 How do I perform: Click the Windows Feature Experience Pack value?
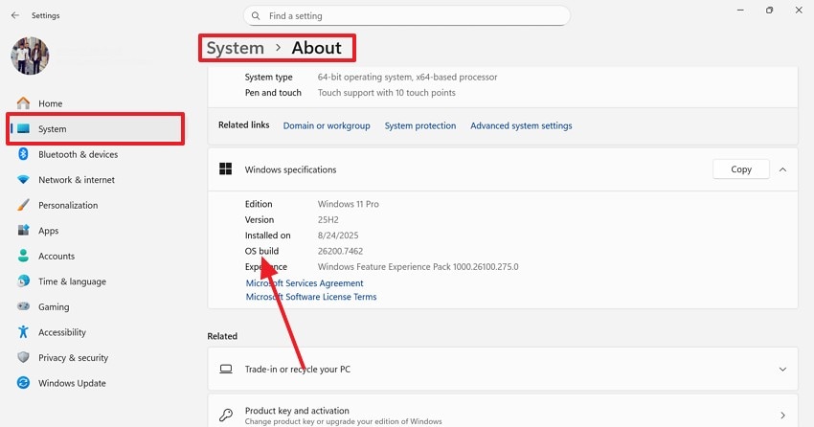tap(418, 267)
